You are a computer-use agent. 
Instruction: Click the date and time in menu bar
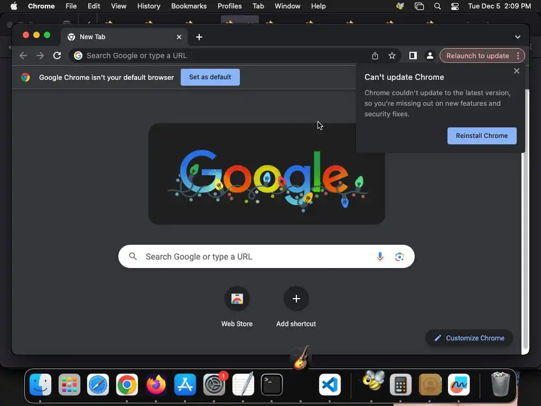(x=499, y=6)
